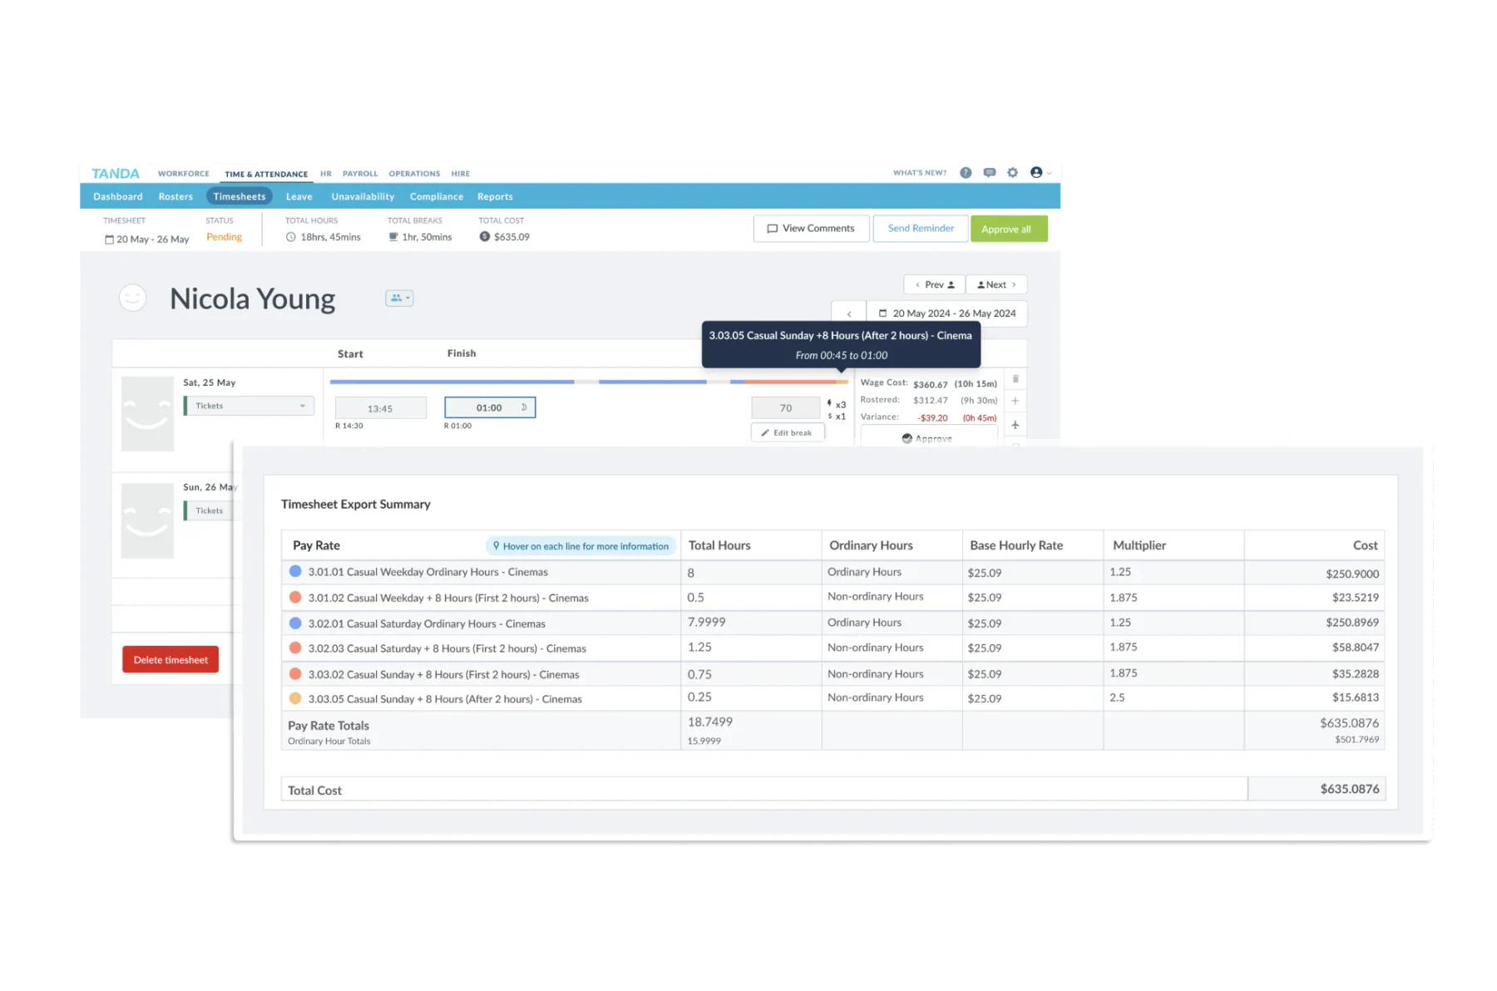Approve the Saturday shift

click(x=928, y=438)
